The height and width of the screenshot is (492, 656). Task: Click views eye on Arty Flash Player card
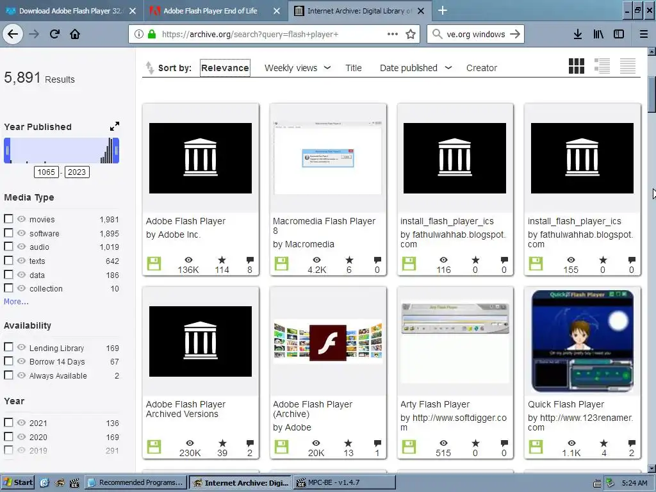click(443, 443)
